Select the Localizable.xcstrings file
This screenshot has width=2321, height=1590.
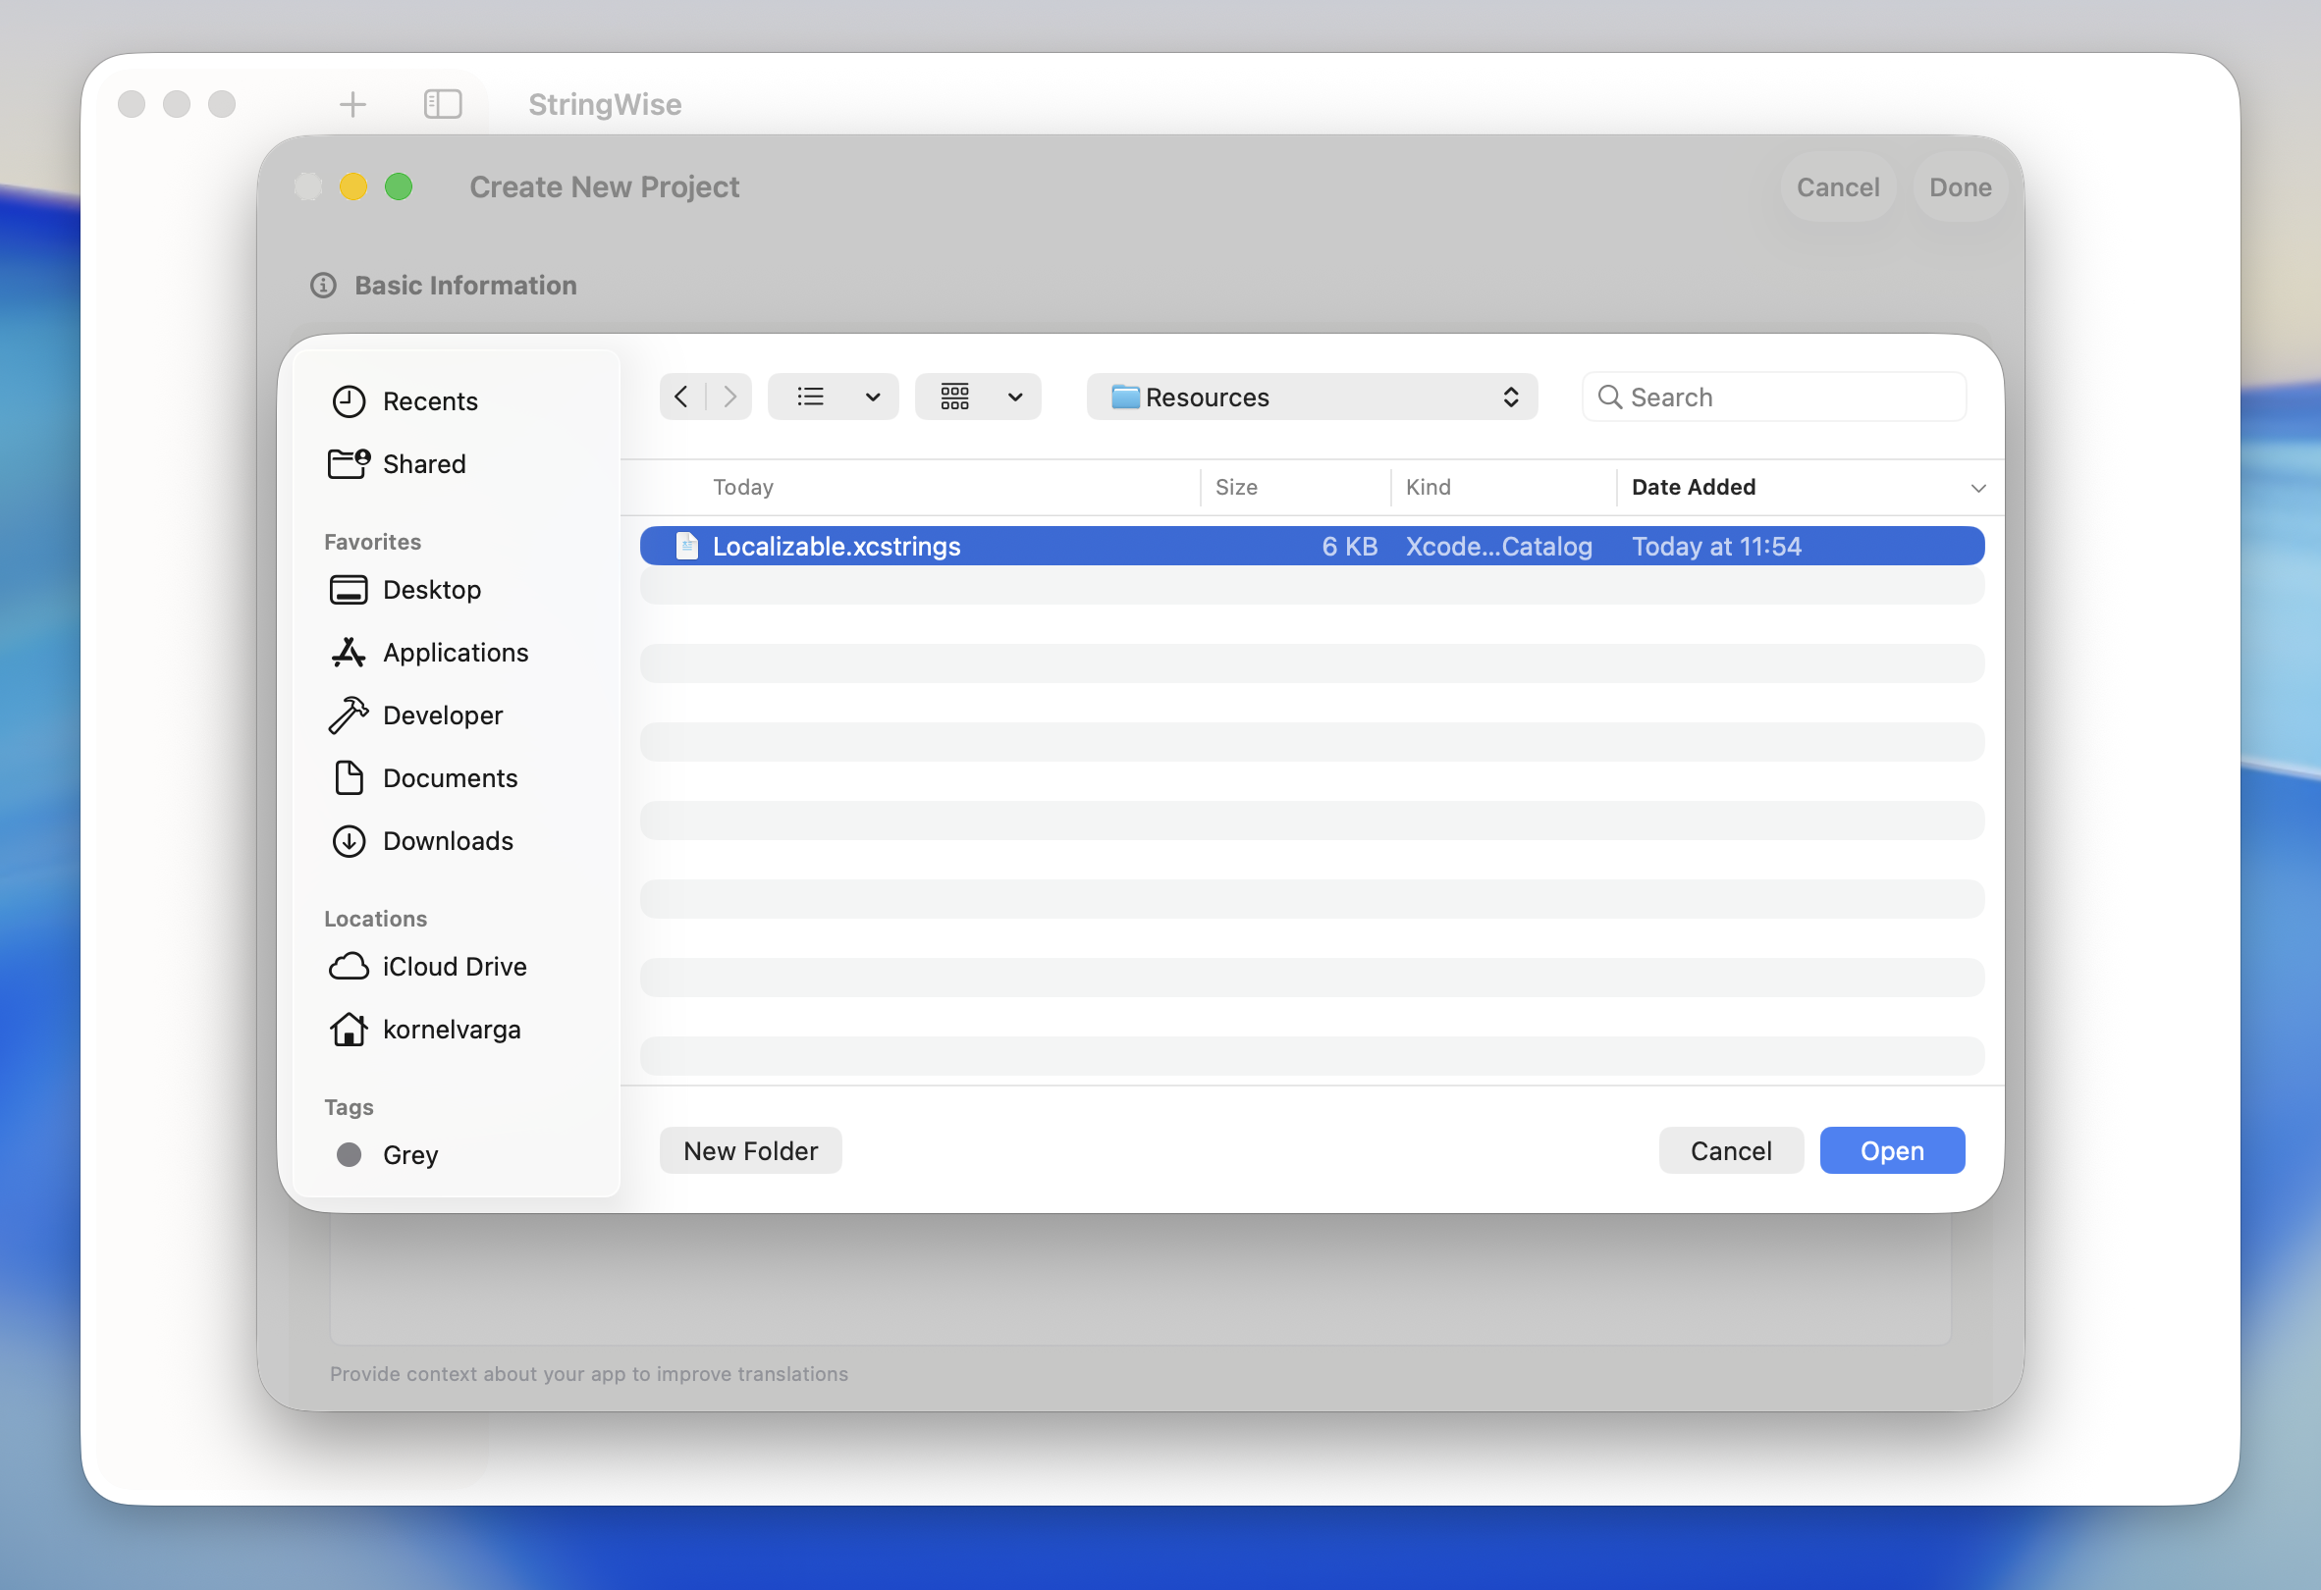tap(836, 546)
